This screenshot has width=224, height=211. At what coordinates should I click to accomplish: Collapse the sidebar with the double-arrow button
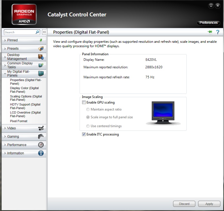(x=44, y=32)
